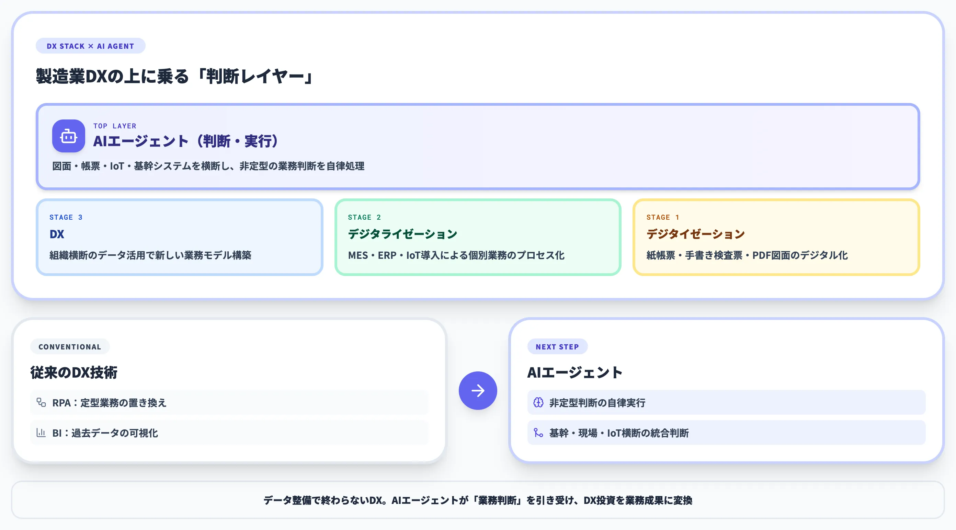Click the circular arrow between the two cards
The image size is (956, 530).
click(478, 391)
